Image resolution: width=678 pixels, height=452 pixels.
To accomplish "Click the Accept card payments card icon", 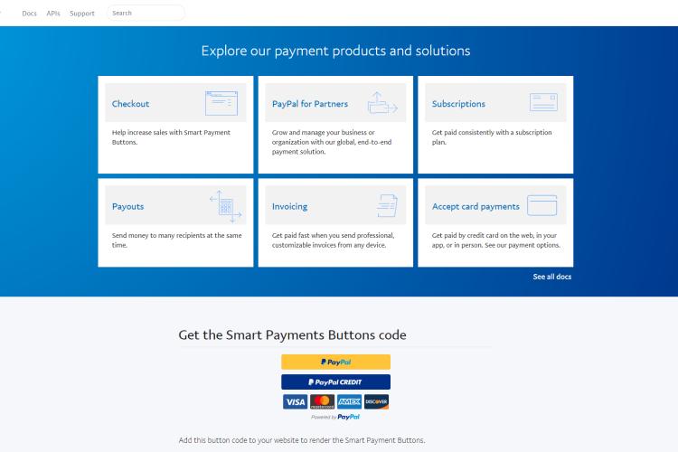I will (542, 205).
